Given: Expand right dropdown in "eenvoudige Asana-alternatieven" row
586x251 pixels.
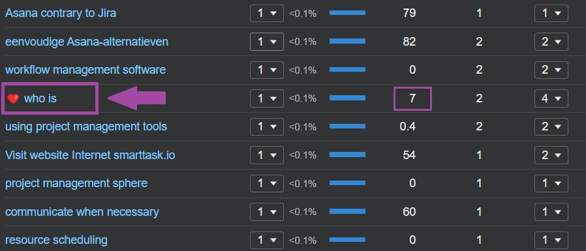Looking at the screenshot, I should point(551,42).
